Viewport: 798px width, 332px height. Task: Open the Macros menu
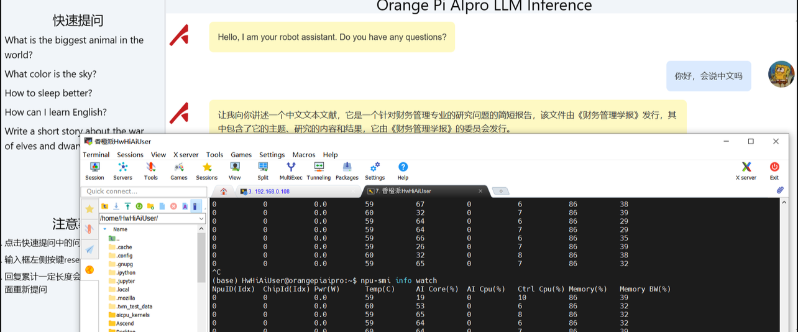coord(304,155)
